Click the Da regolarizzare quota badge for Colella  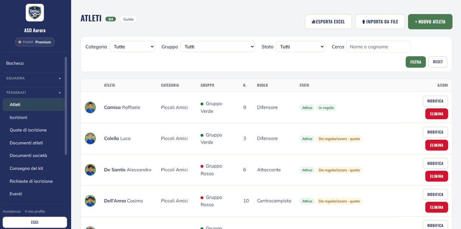point(339,139)
